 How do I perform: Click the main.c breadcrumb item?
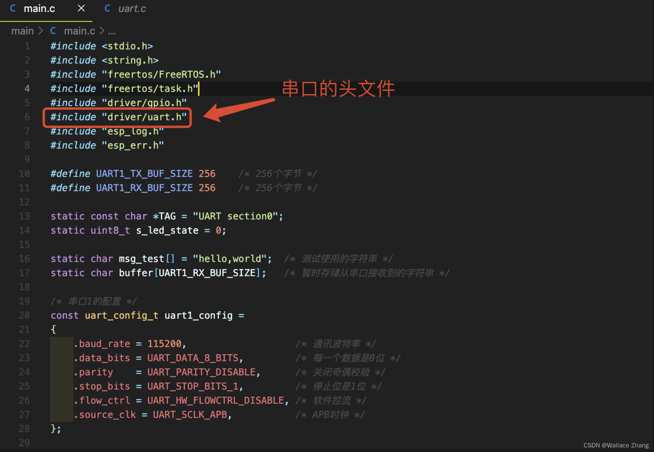point(79,31)
